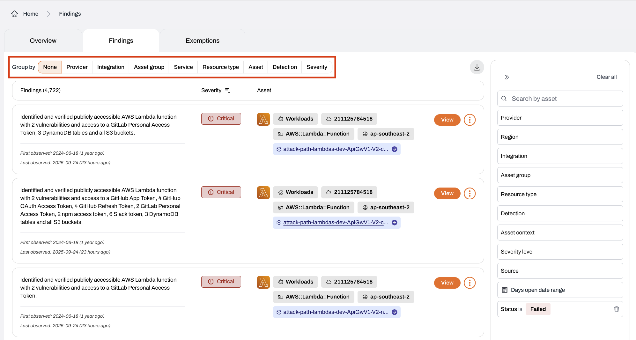Switch to the Findings tab
This screenshot has width=636, height=340.
click(x=121, y=41)
